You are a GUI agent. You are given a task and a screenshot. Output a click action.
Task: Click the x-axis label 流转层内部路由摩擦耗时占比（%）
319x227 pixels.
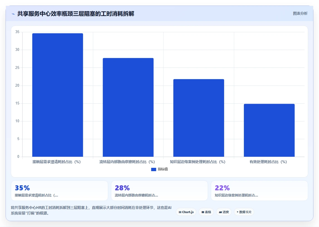tap(127, 162)
